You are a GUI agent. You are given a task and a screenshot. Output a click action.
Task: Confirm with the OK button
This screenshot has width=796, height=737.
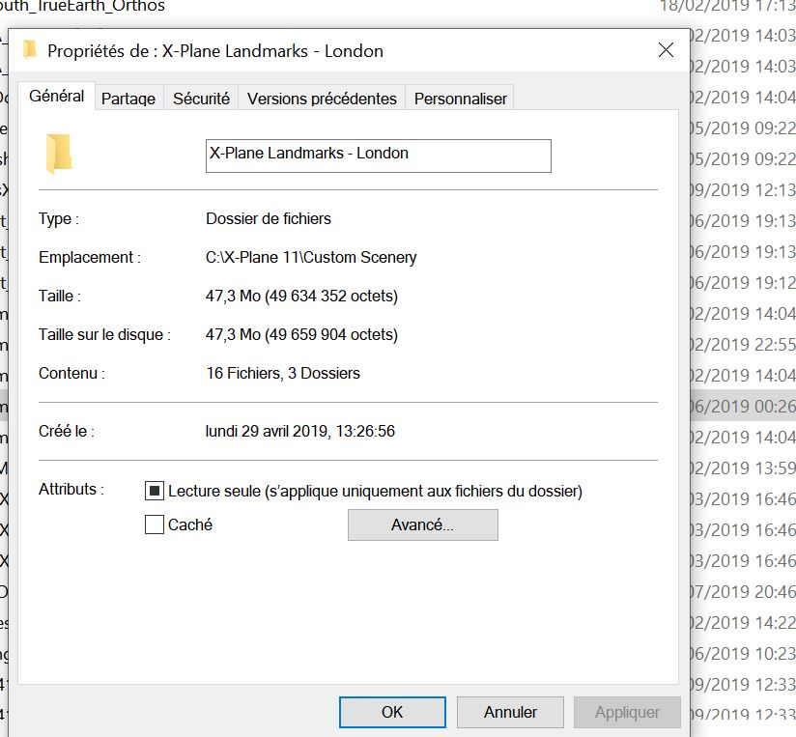(x=392, y=712)
